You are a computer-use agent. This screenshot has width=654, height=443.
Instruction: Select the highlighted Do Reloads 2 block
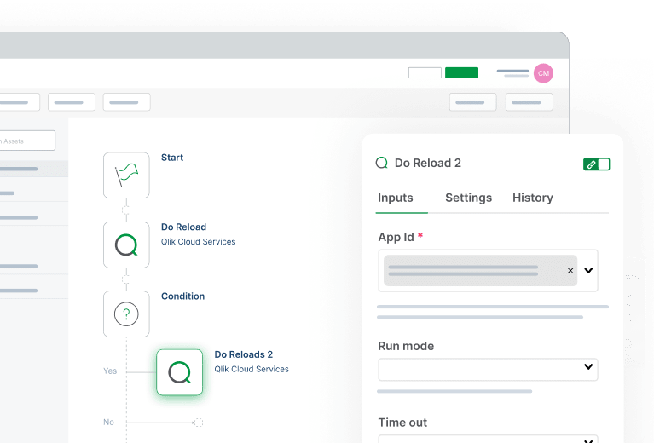(179, 372)
